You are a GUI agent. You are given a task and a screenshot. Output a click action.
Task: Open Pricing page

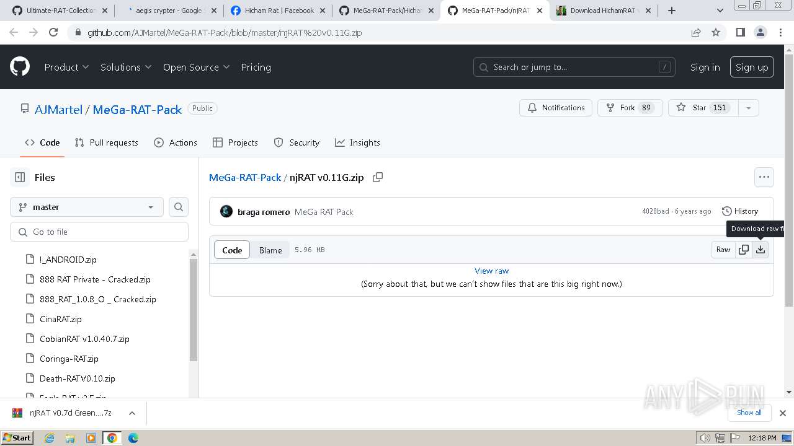click(x=256, y=67)
